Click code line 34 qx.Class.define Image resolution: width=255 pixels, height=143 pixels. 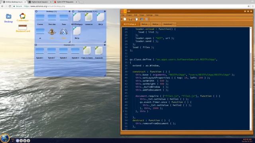(x=173, y=60)
